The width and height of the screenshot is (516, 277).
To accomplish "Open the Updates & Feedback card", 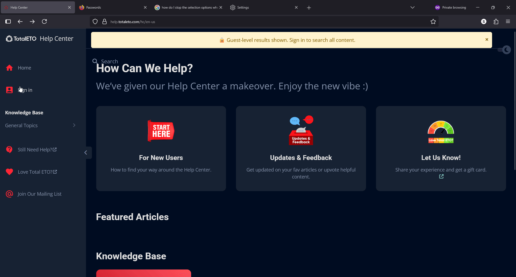I will click(x=301, y=148).
